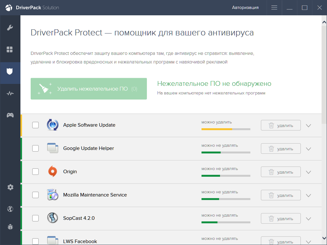
Task: Expand Mozilla Maintenance Service row chevron
Action: [x=308, y=196]
